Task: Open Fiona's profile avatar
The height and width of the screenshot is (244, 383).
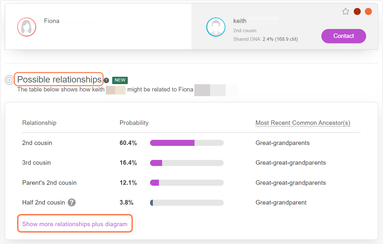Action: coord(26,27)
